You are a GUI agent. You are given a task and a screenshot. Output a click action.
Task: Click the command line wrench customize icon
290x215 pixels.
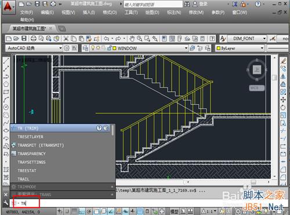tap(6, 203)
